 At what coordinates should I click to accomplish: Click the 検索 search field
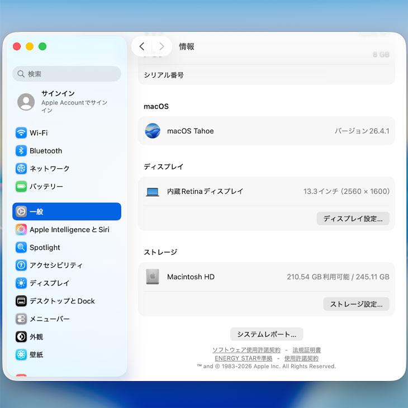[67, 74]
